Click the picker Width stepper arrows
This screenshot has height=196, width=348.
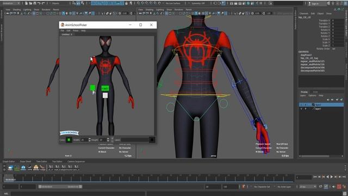(x=89, y=140)
